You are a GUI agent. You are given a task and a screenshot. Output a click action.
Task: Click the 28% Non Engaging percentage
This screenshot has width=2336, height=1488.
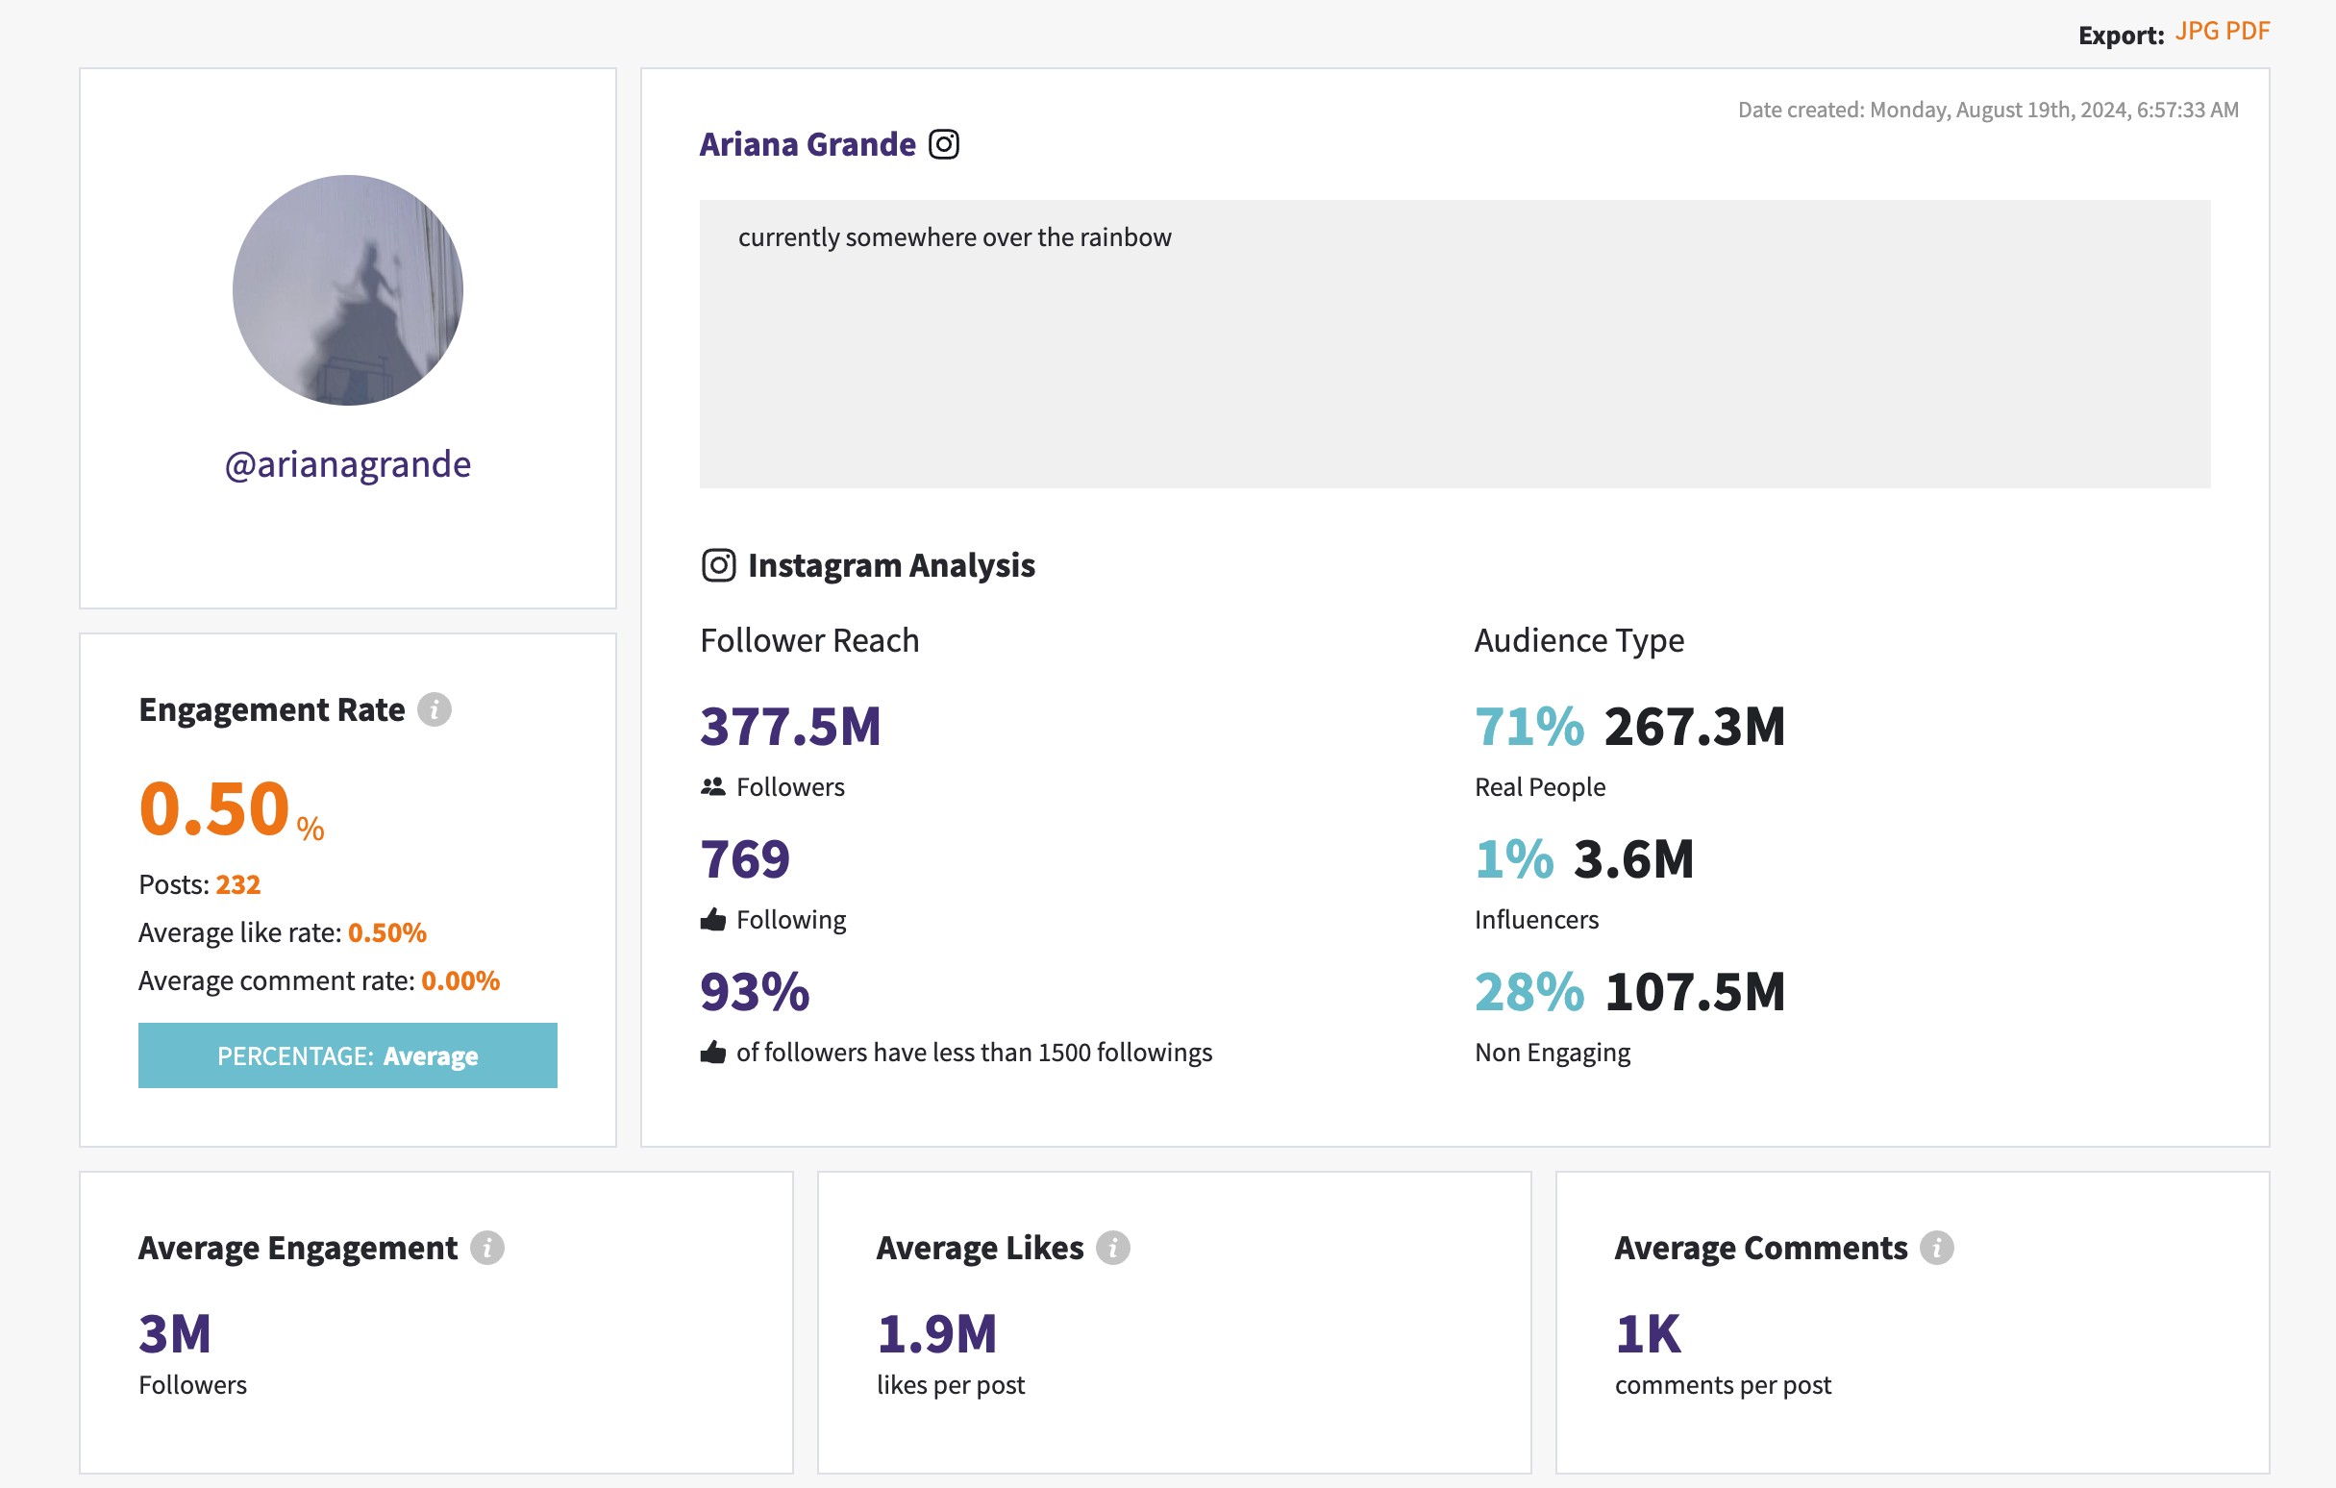[1528, 992]
